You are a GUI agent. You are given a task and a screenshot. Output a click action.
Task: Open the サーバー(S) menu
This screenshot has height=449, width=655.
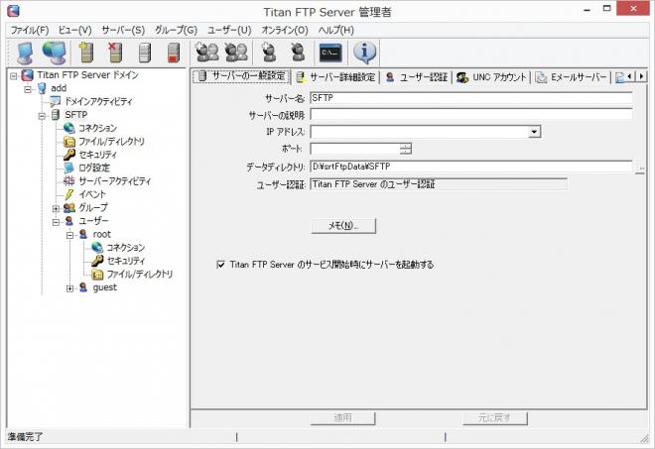[123, 30]
